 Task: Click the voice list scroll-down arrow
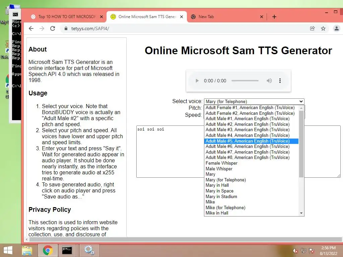pyautogui.click(x=301, y=213)
